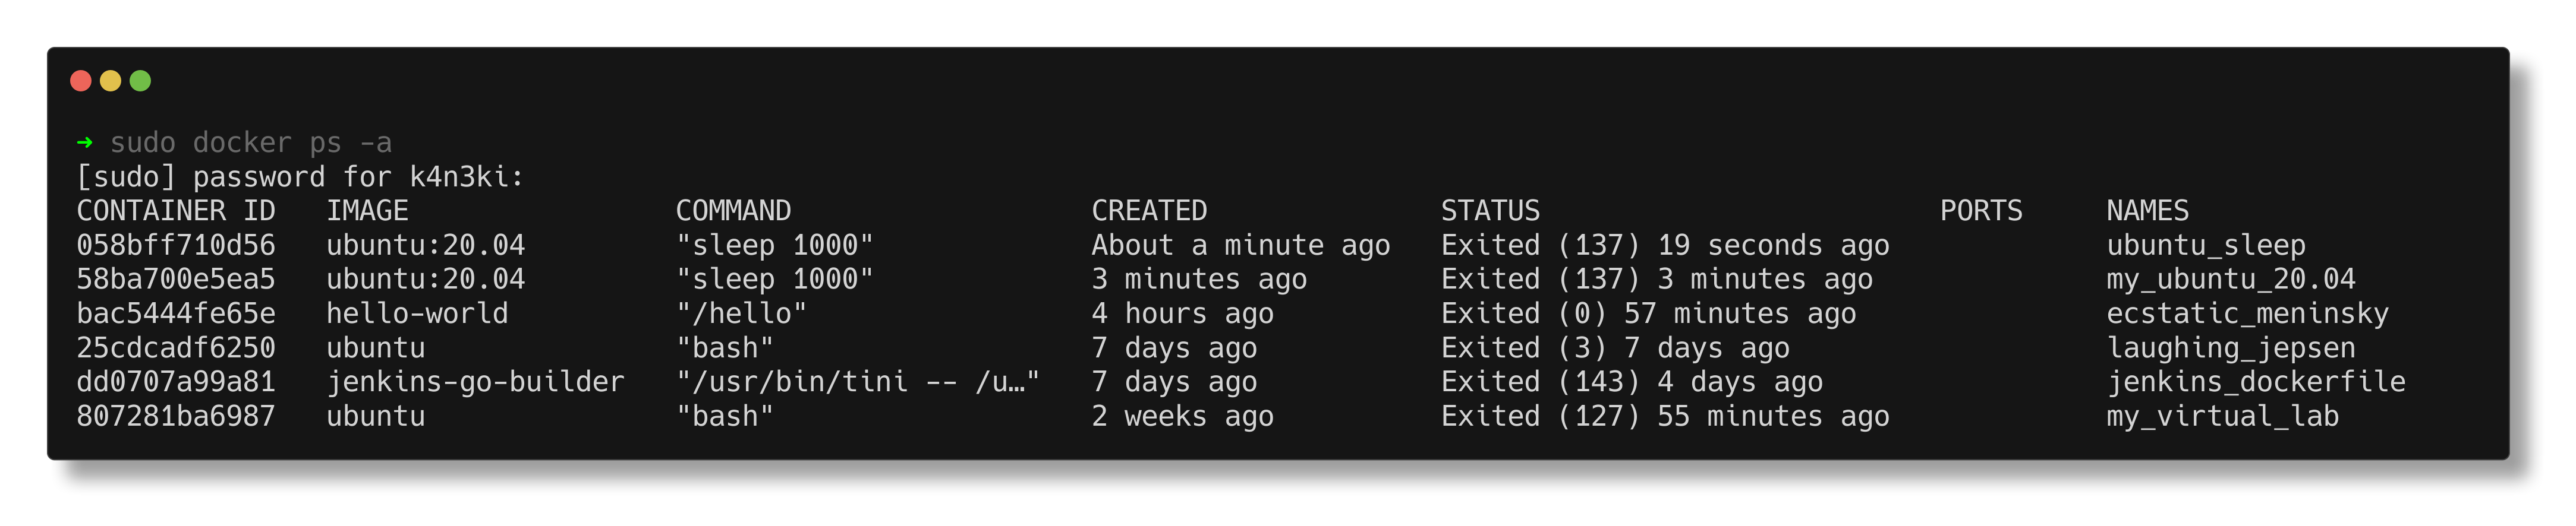Image resolution: width=2576 pixels, height=526 pixels.
Task: Click the jenkins-go-builder image name
Action: tap(476, 381)
